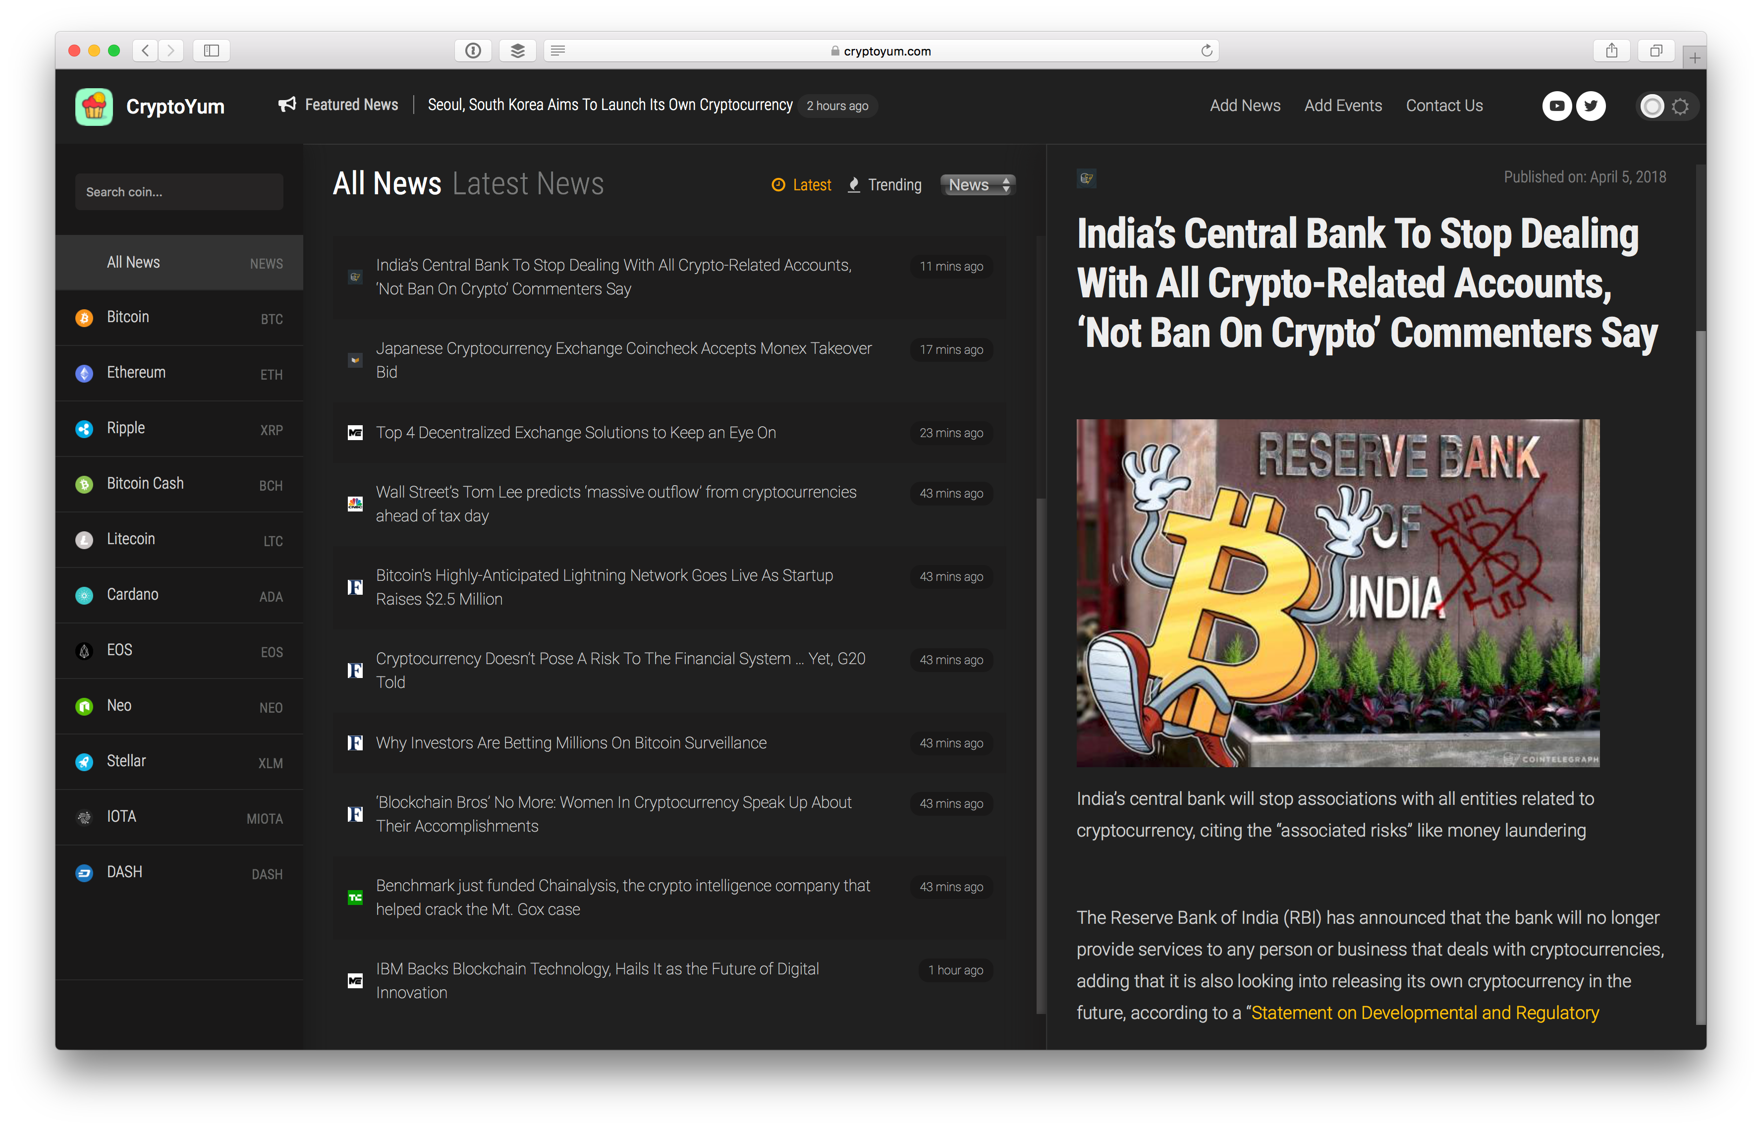Click Safari show sidebar icon
Viewport: 1762px width, 1129px height.
tap(212, 51)
